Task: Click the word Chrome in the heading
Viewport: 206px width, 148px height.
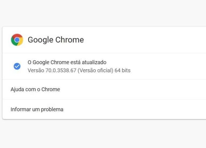Action: [x=70, y=40]
